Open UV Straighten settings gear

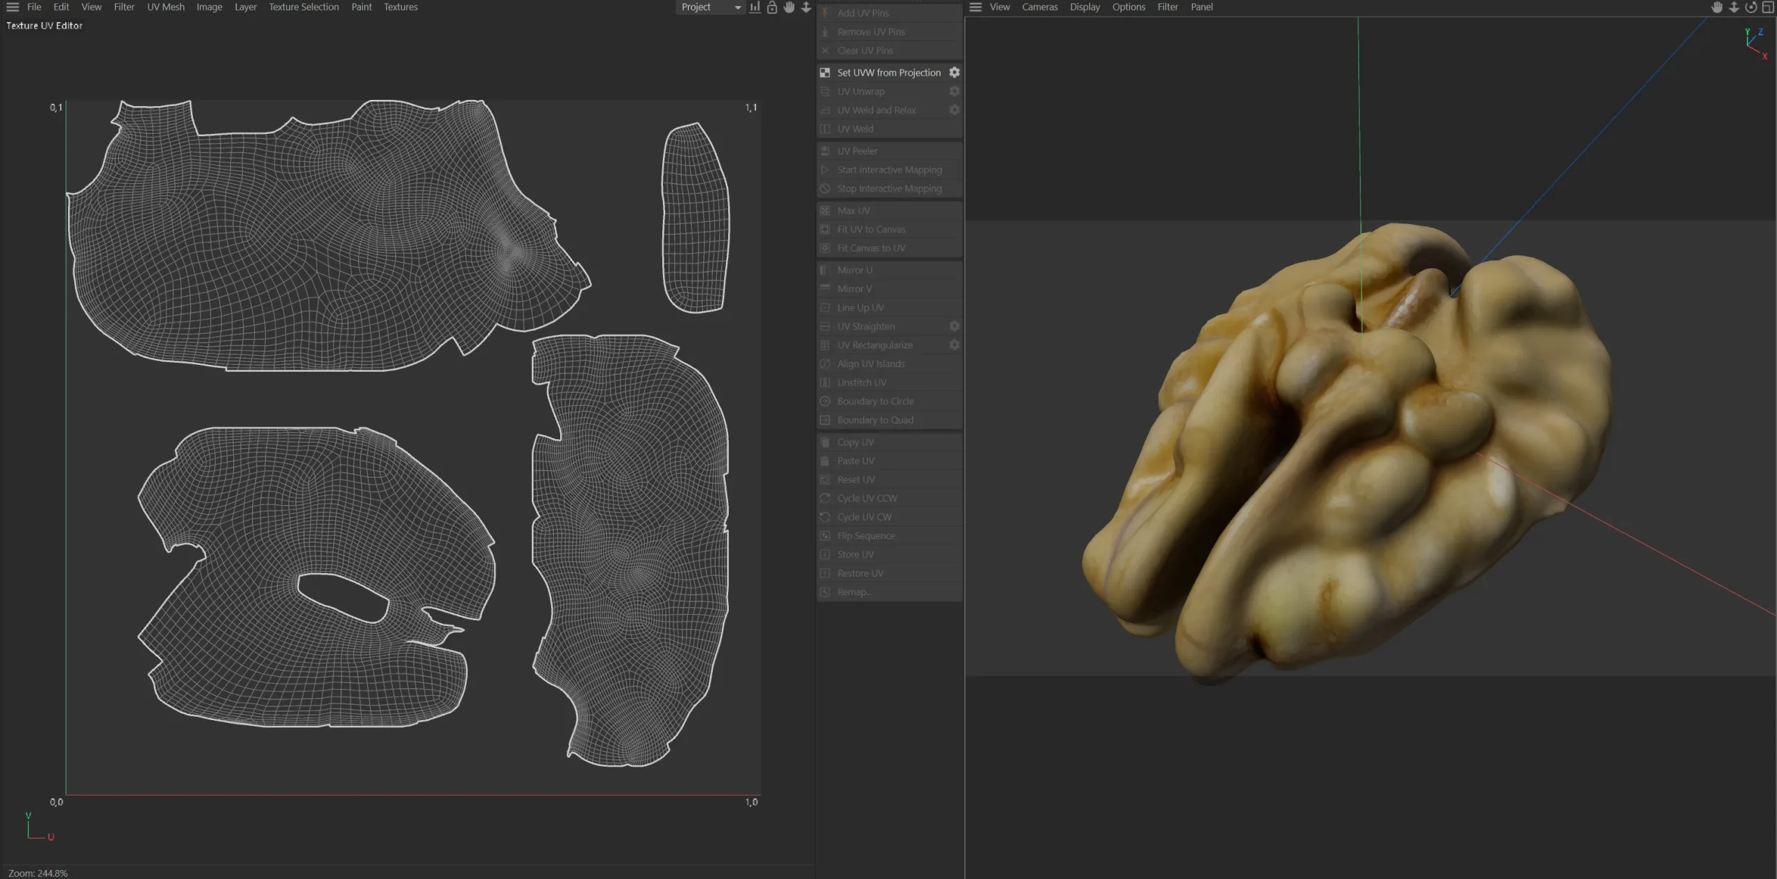pos(954,326)
